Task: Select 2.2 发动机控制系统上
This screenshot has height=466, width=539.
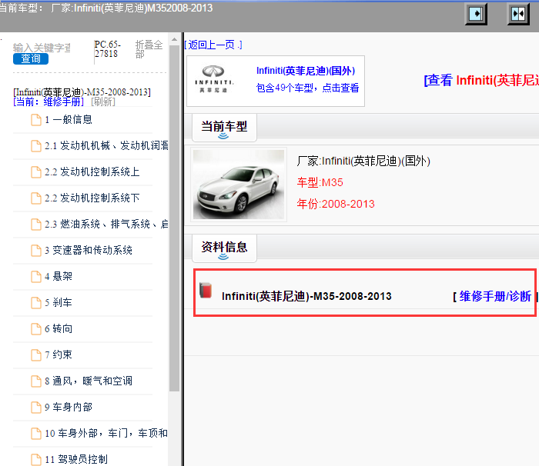Action: coord(92,171)
